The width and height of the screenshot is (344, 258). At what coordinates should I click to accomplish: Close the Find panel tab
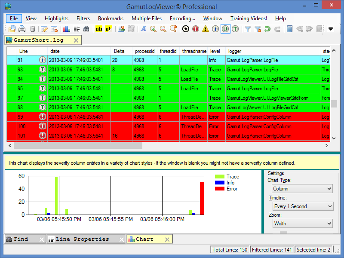(x=41, y=240)
